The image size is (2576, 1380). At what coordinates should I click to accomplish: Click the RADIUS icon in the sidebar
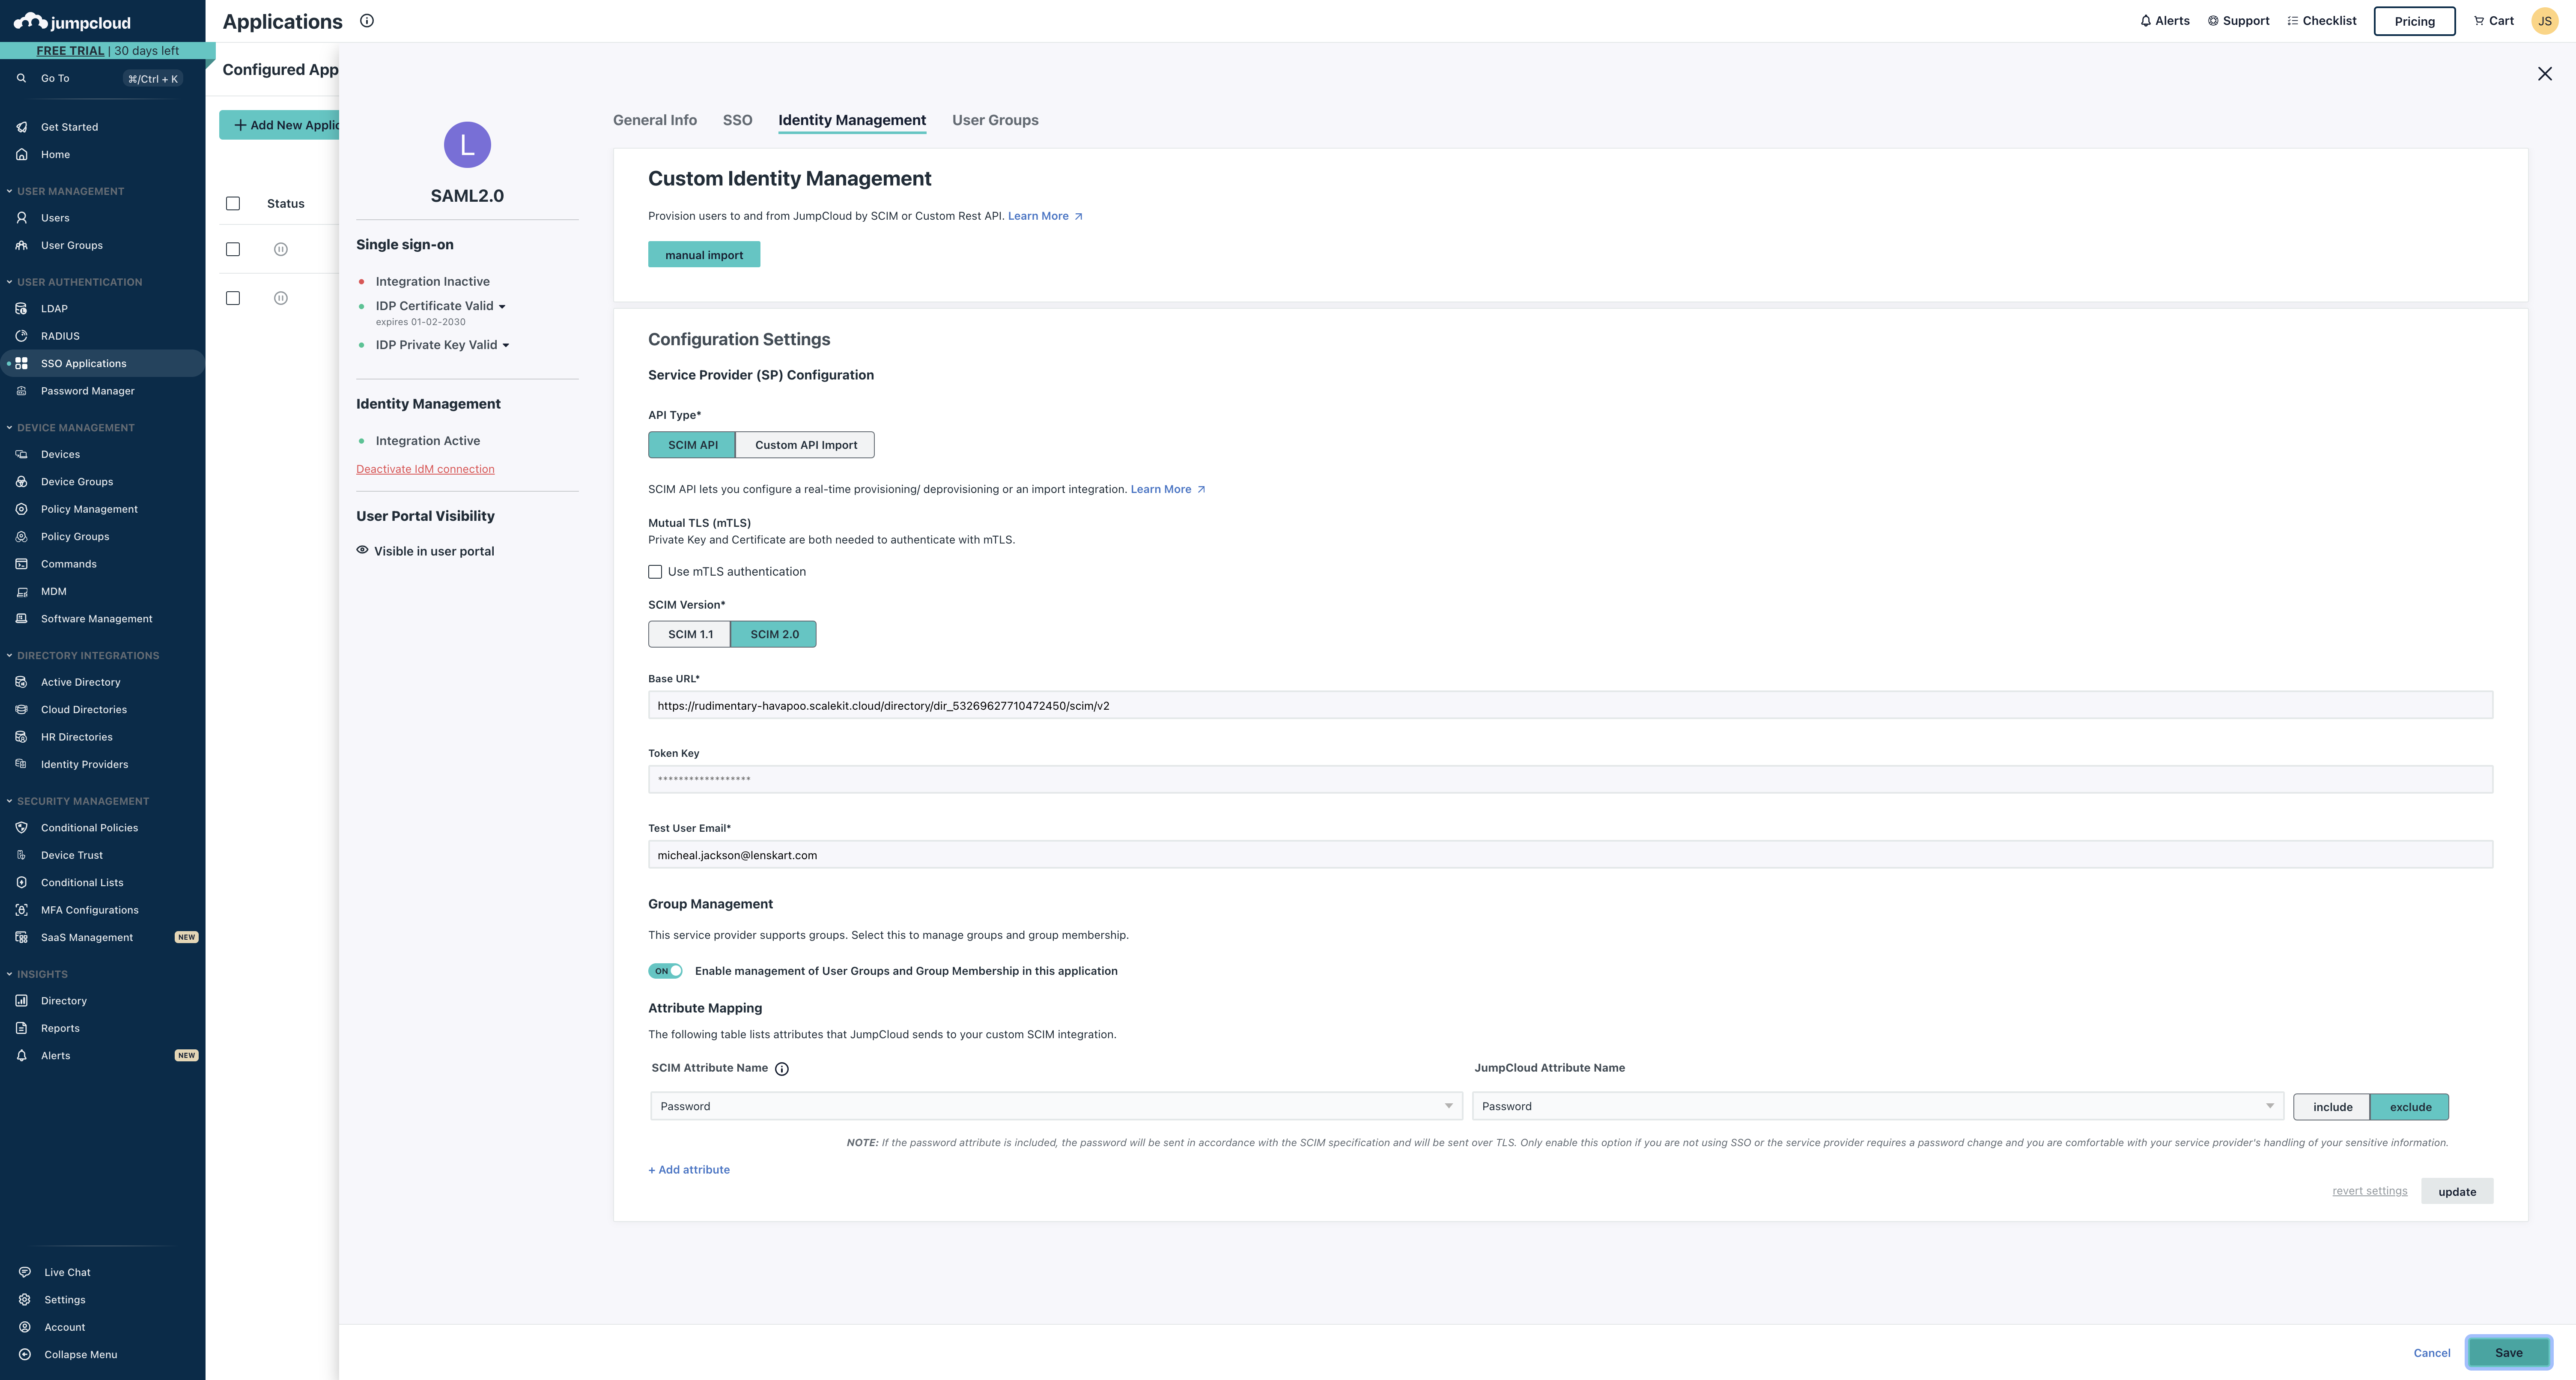click(x=21, y=336)
